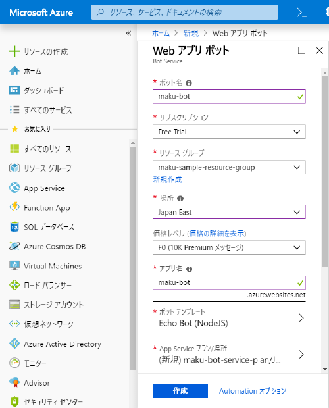This screenshot has height=408, width=329.
Task: Select ダッシュボード in sidebar
Action: coord(43,90)
